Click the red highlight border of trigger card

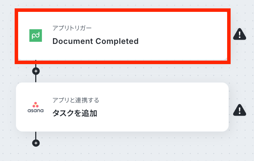coord(122,10)
